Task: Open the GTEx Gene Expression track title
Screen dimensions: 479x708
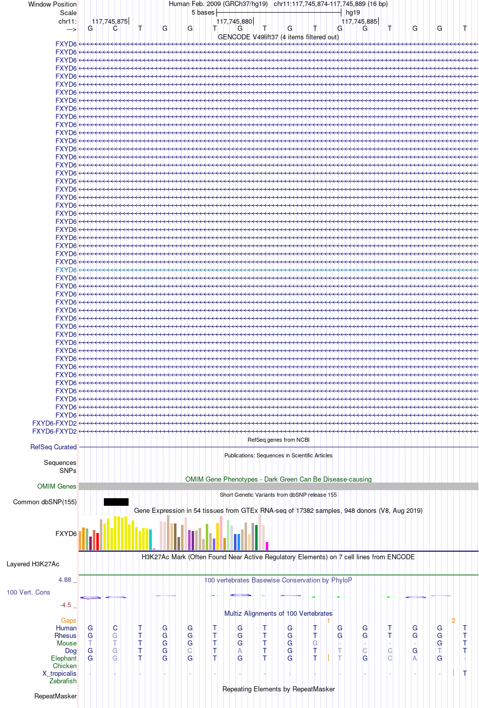Action: point(278,510)
